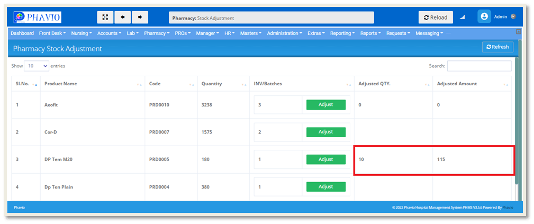Click the forward arrow navigation icon

(140, 17)
